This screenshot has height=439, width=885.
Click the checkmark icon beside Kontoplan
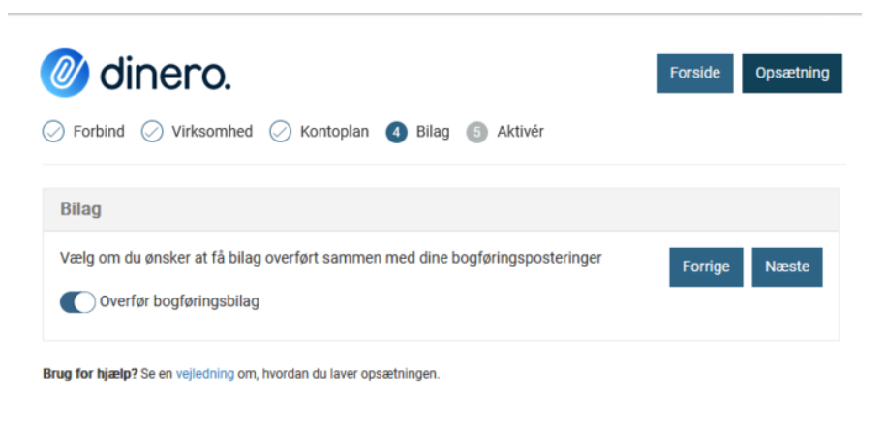pos(280,132)
